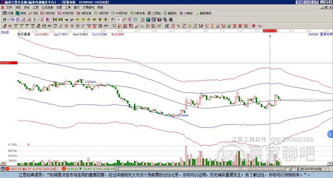333x178 pixels.
Task: Jump to first bar with skip-back arrow
Action: [x=55, y=19]
